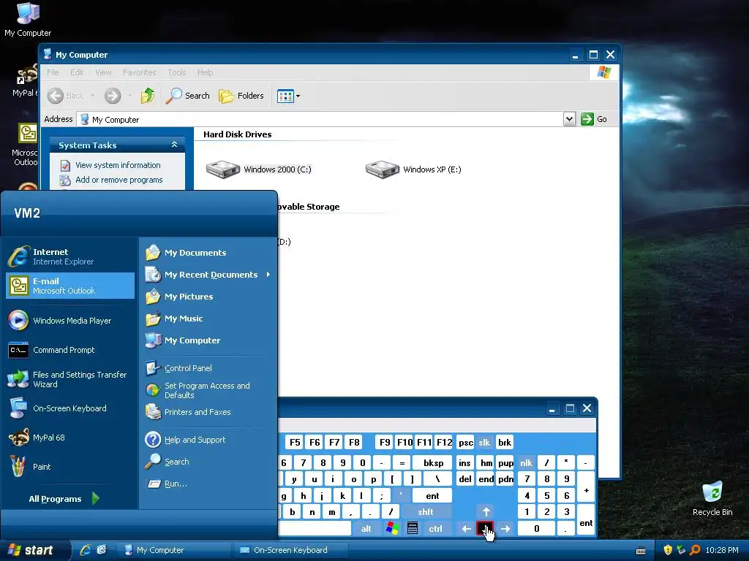The height and width of the screenshot is (561, 749).
Task: Open the Views dropdown button
Action: (289, 96)
